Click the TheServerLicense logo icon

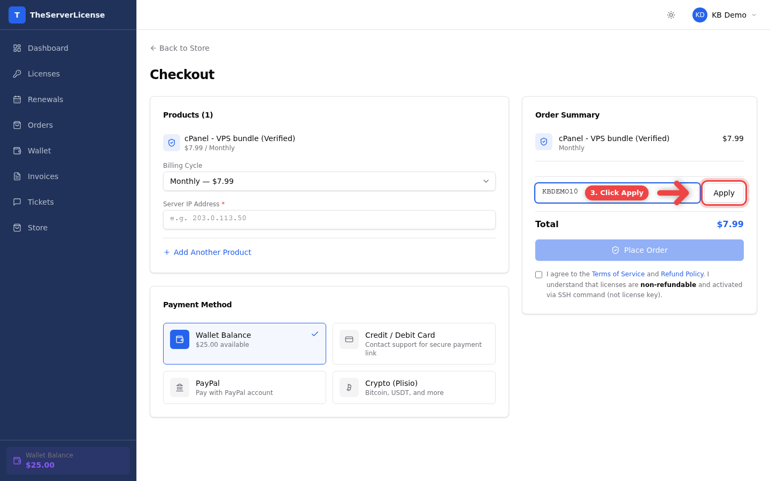point(17,15)
